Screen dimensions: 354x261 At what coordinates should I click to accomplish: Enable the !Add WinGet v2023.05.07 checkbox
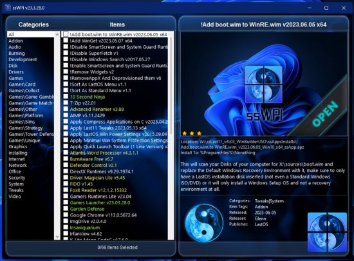(x=66, y=41)
